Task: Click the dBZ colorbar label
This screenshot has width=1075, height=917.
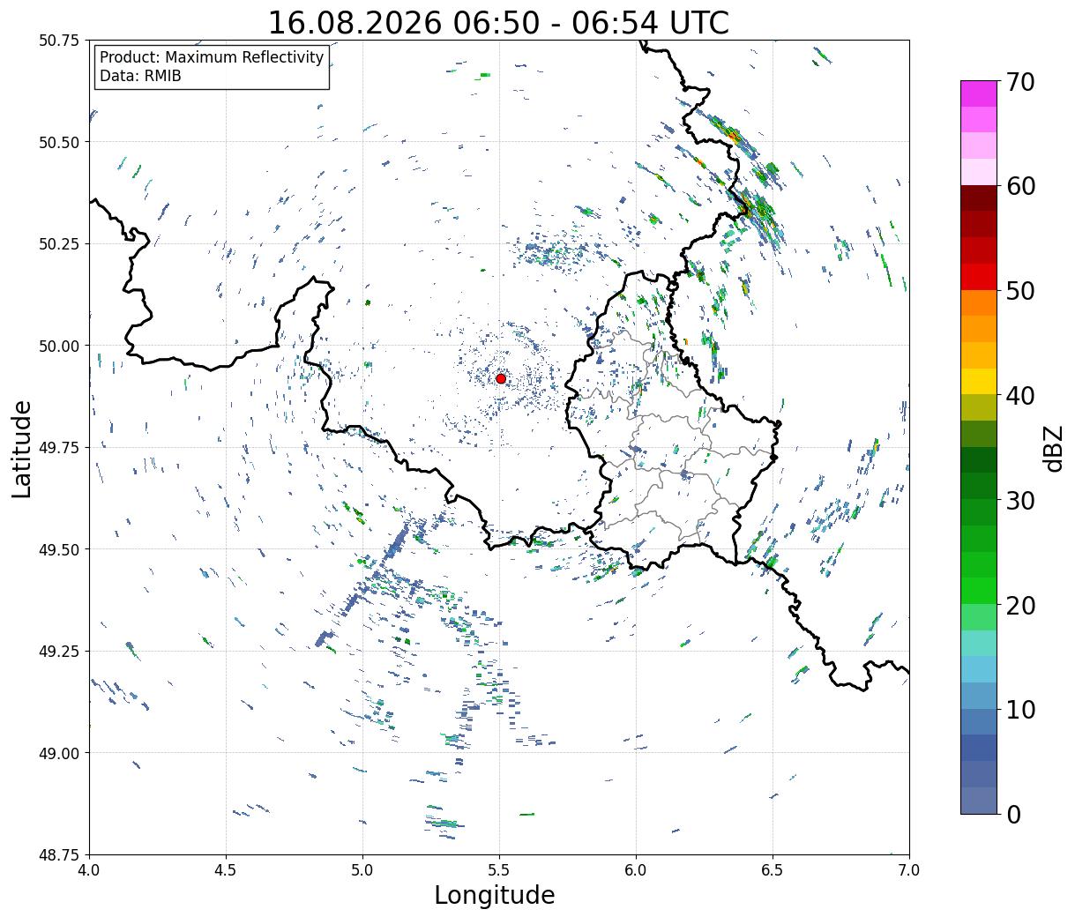Action: tap(1054, 446)
